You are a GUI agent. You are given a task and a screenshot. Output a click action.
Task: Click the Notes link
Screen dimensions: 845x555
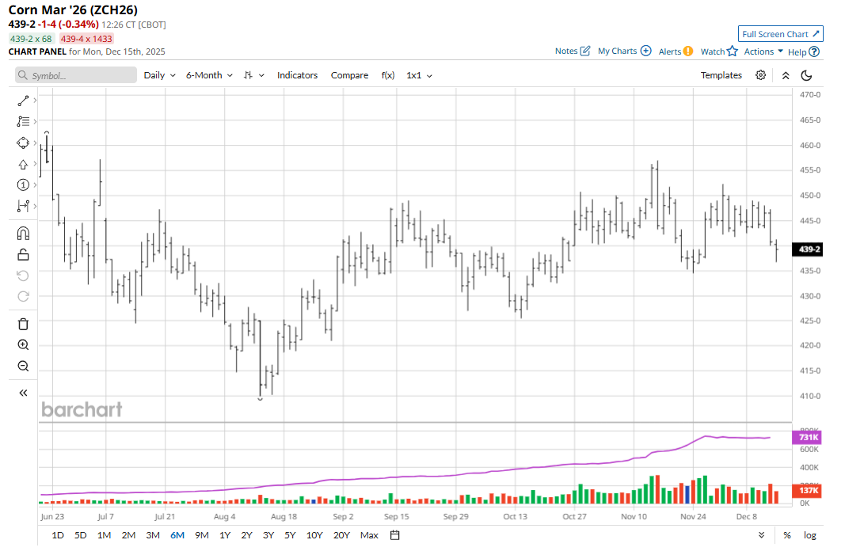coord(566,51)
